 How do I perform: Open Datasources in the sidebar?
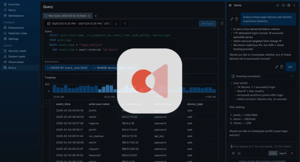tap(13, 28)
